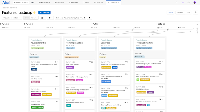Viewport: 200px width, 112px height.
Task: Open Fredwin Cycling link on Social rides card
Action: 106,40
